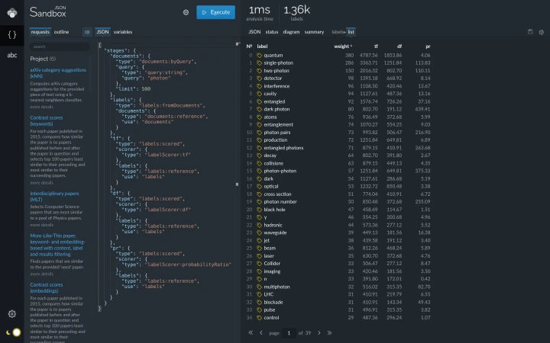Click the tag icon for 'photon pairs'

259,133
